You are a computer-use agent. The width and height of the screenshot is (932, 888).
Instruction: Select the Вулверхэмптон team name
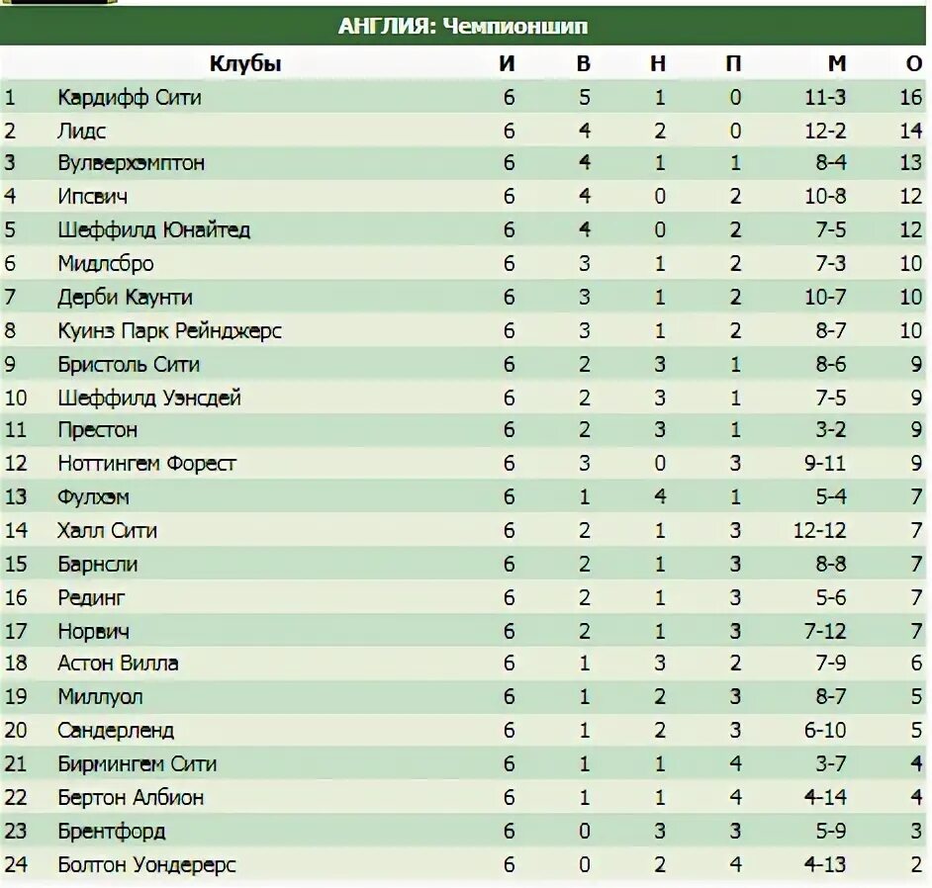click(x=131, y=163)
